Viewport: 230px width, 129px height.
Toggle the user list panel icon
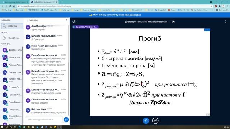pos(74,21)
